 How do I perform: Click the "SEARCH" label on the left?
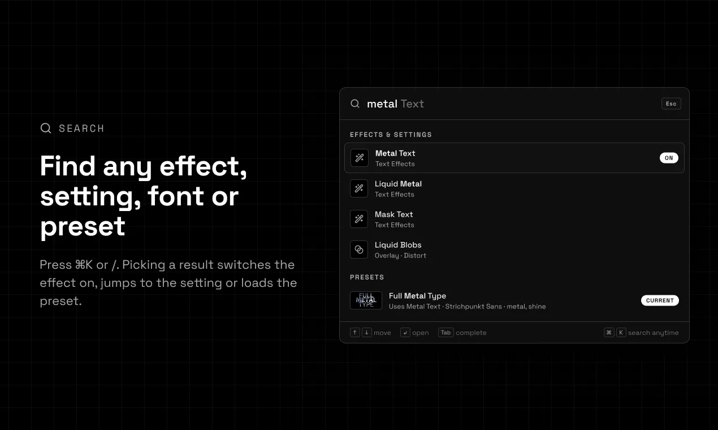coord(81,128)
